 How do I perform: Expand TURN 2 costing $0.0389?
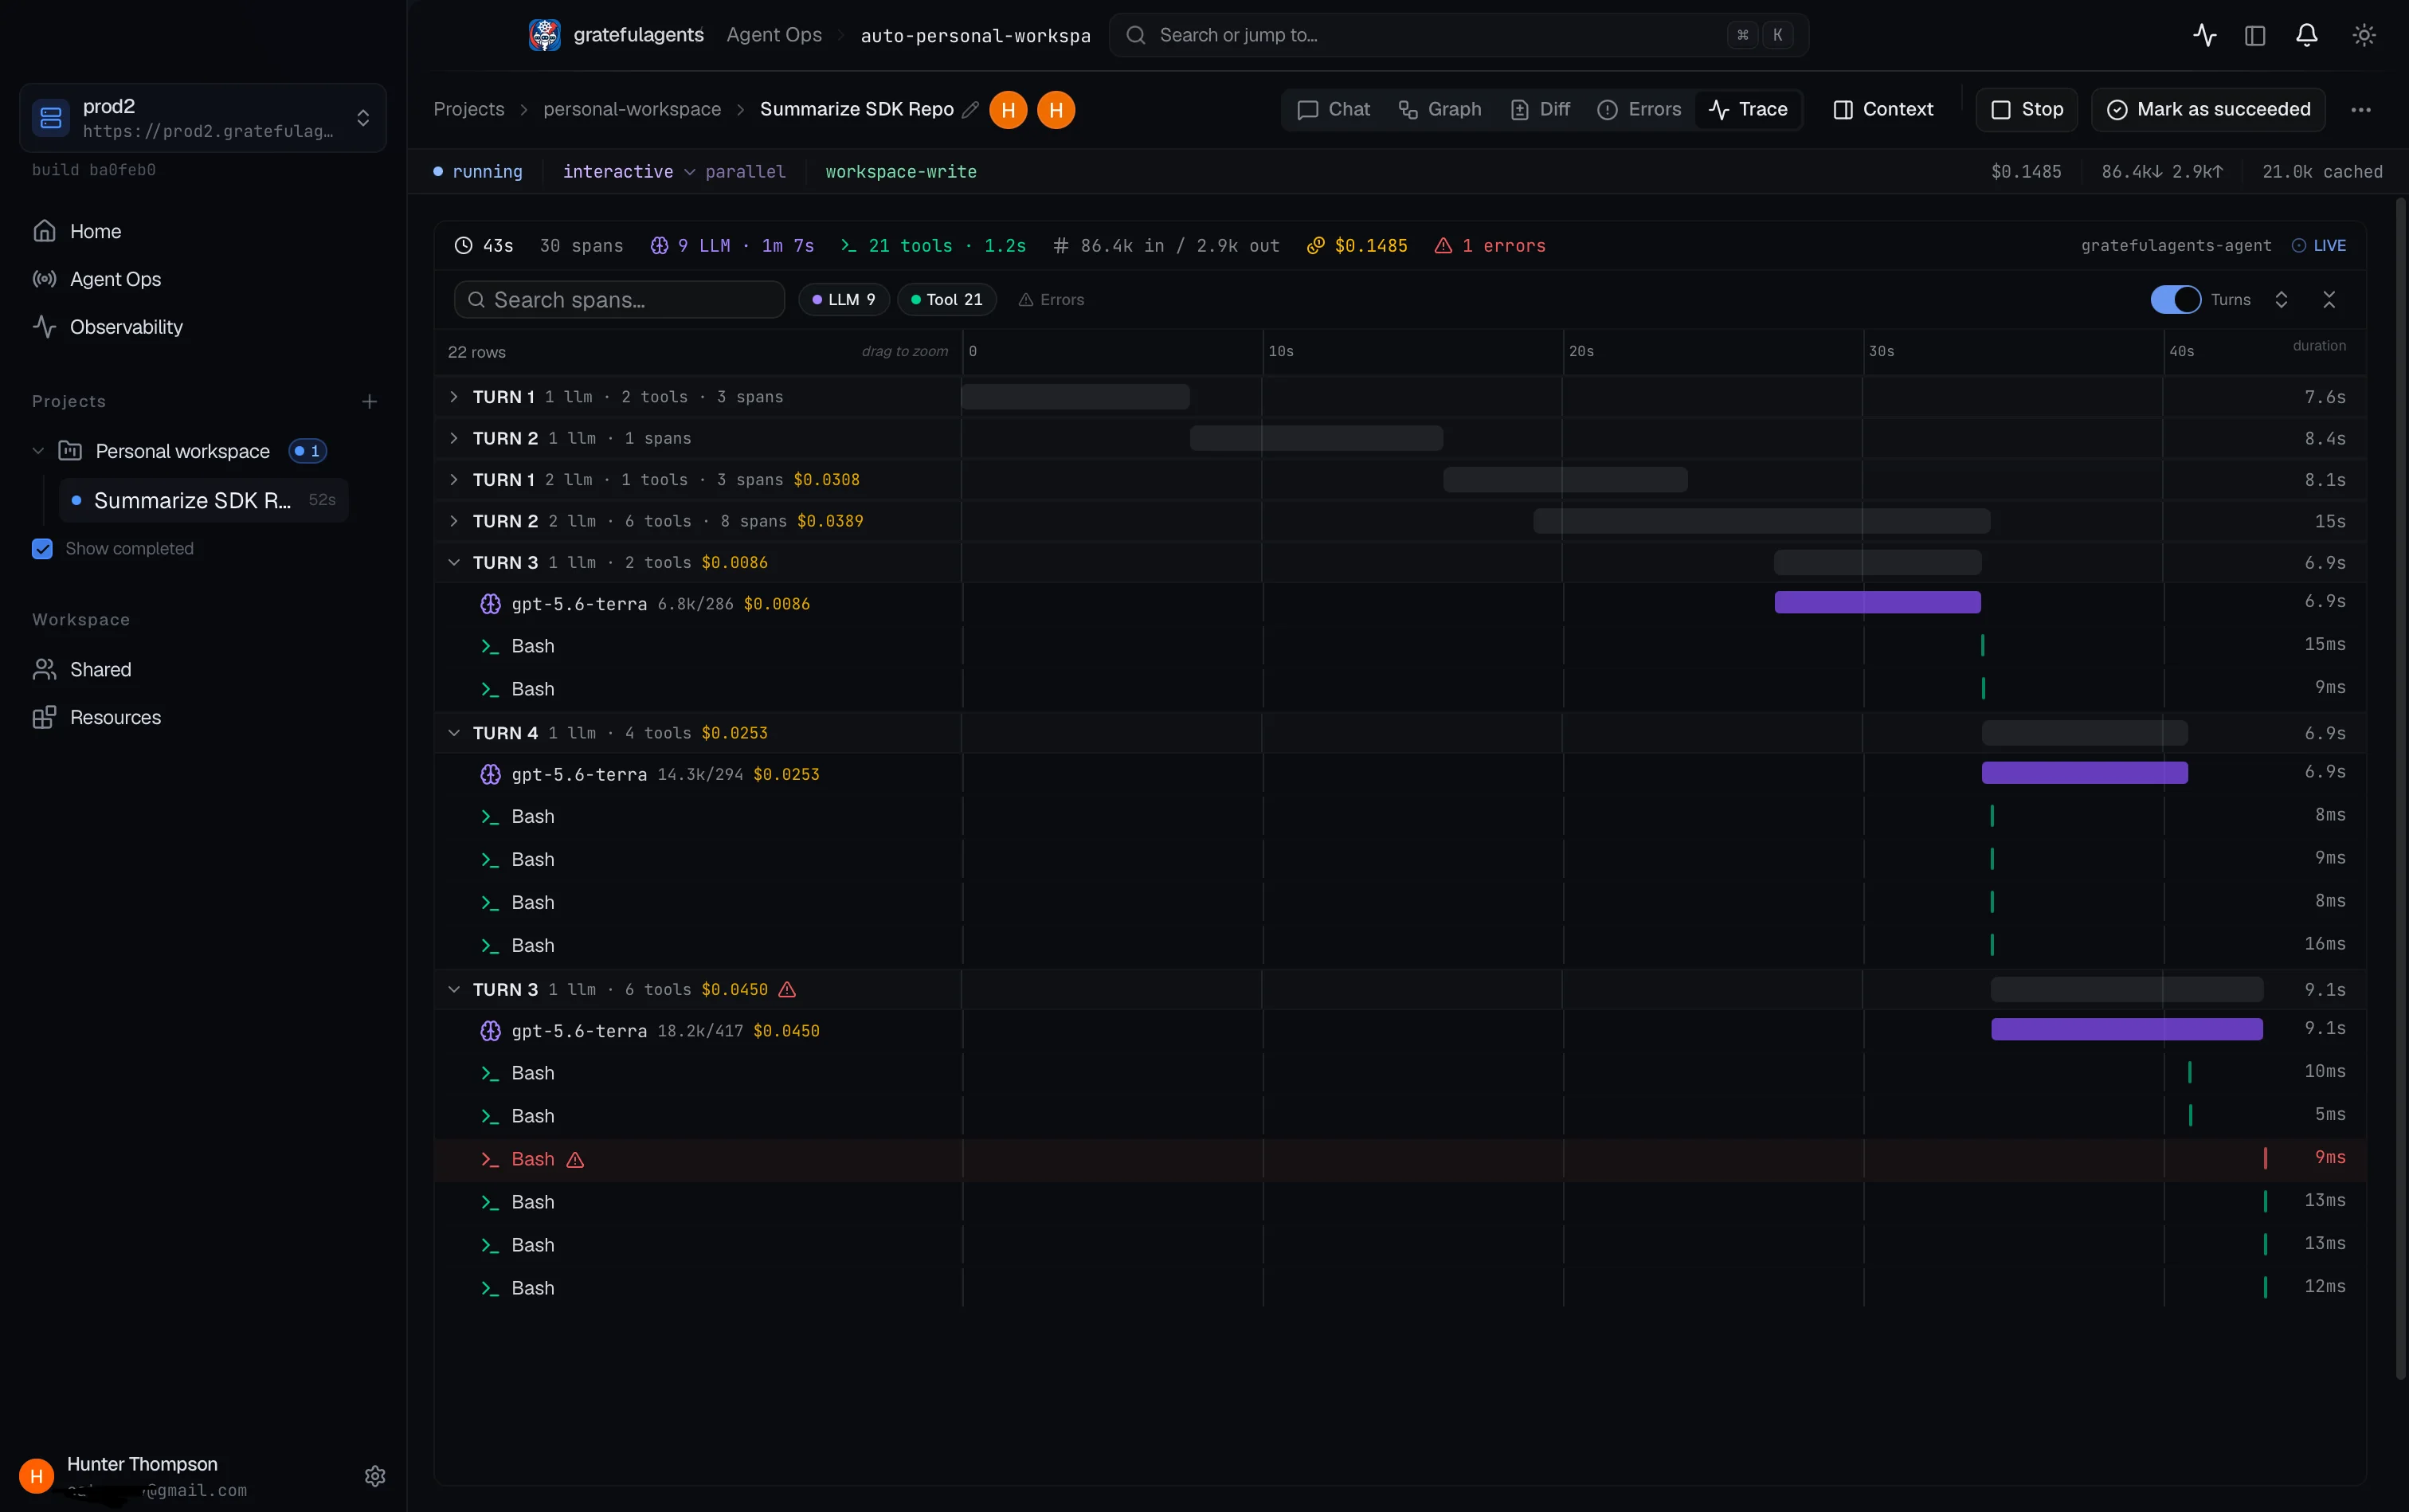pyautogui.click(x=454, y=522)
